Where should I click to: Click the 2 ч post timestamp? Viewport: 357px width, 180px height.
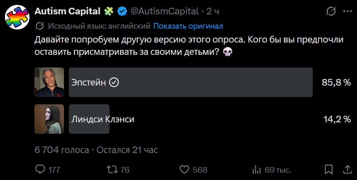[213, 11]
